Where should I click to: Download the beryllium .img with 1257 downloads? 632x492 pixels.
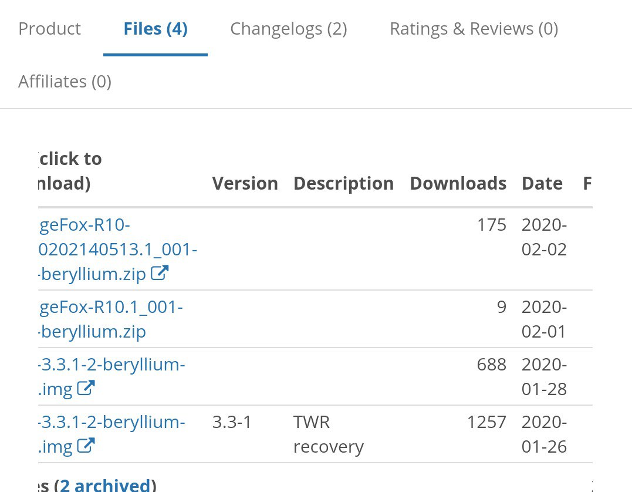(x=111, y=422)
